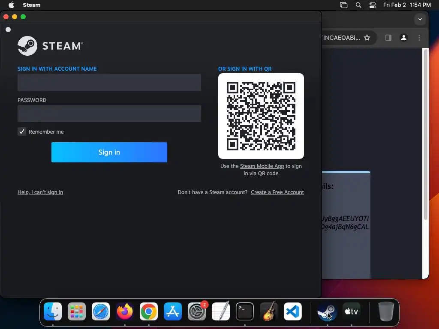Open the Steam Mobile App link

(262, 166)
